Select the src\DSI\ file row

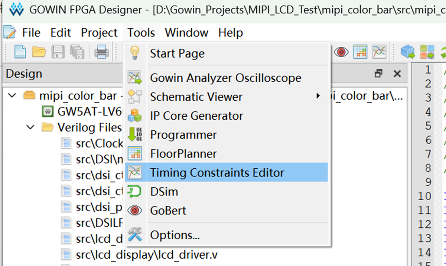(x=100, y=159)
